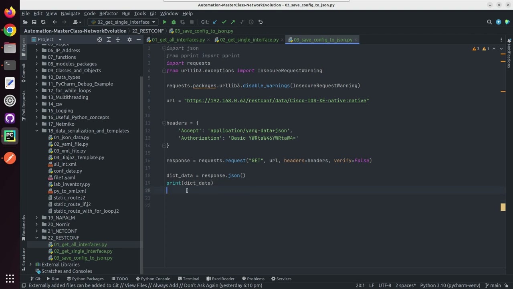Screen dimensions: 513x289
Task: Start debugging with the green bug icon
Action: 174,22
